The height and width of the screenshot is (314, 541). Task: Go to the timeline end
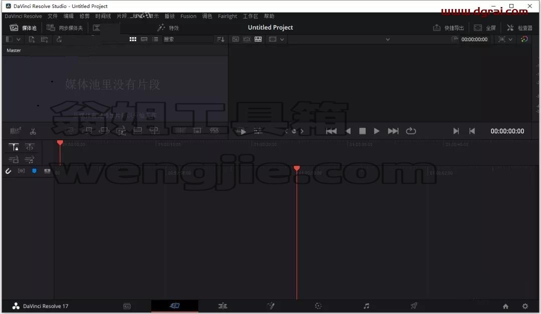click(456, 131)
